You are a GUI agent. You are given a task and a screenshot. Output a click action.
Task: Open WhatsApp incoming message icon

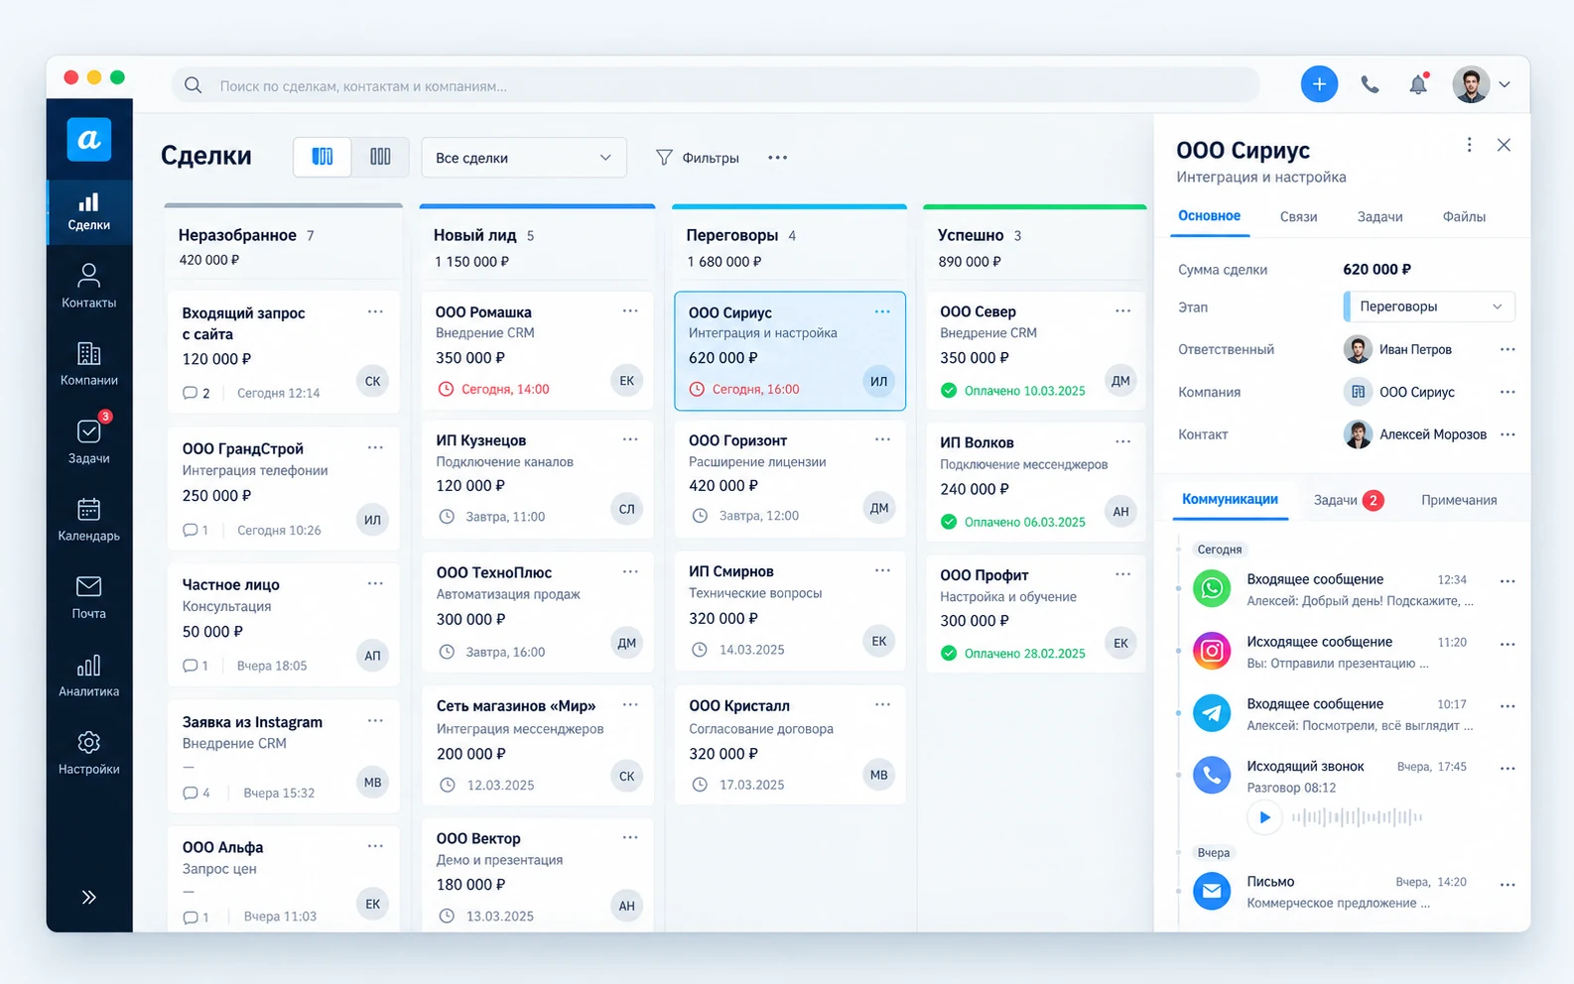(x=1212, y=588)
